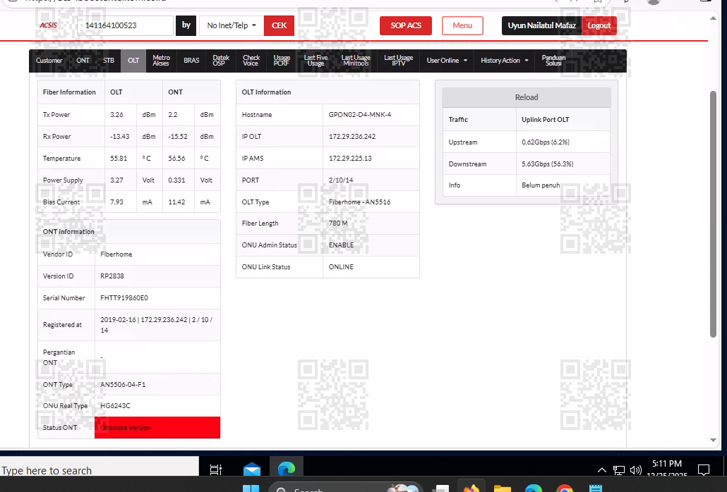Open the Check Voice tab

click(x=251, y=61)
